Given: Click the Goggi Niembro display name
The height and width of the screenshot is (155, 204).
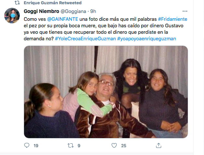Looking at the screenshot, I should pyautogui.click(x=41, y=11).
